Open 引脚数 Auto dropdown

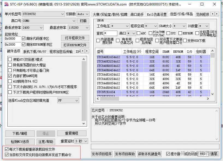83,14
